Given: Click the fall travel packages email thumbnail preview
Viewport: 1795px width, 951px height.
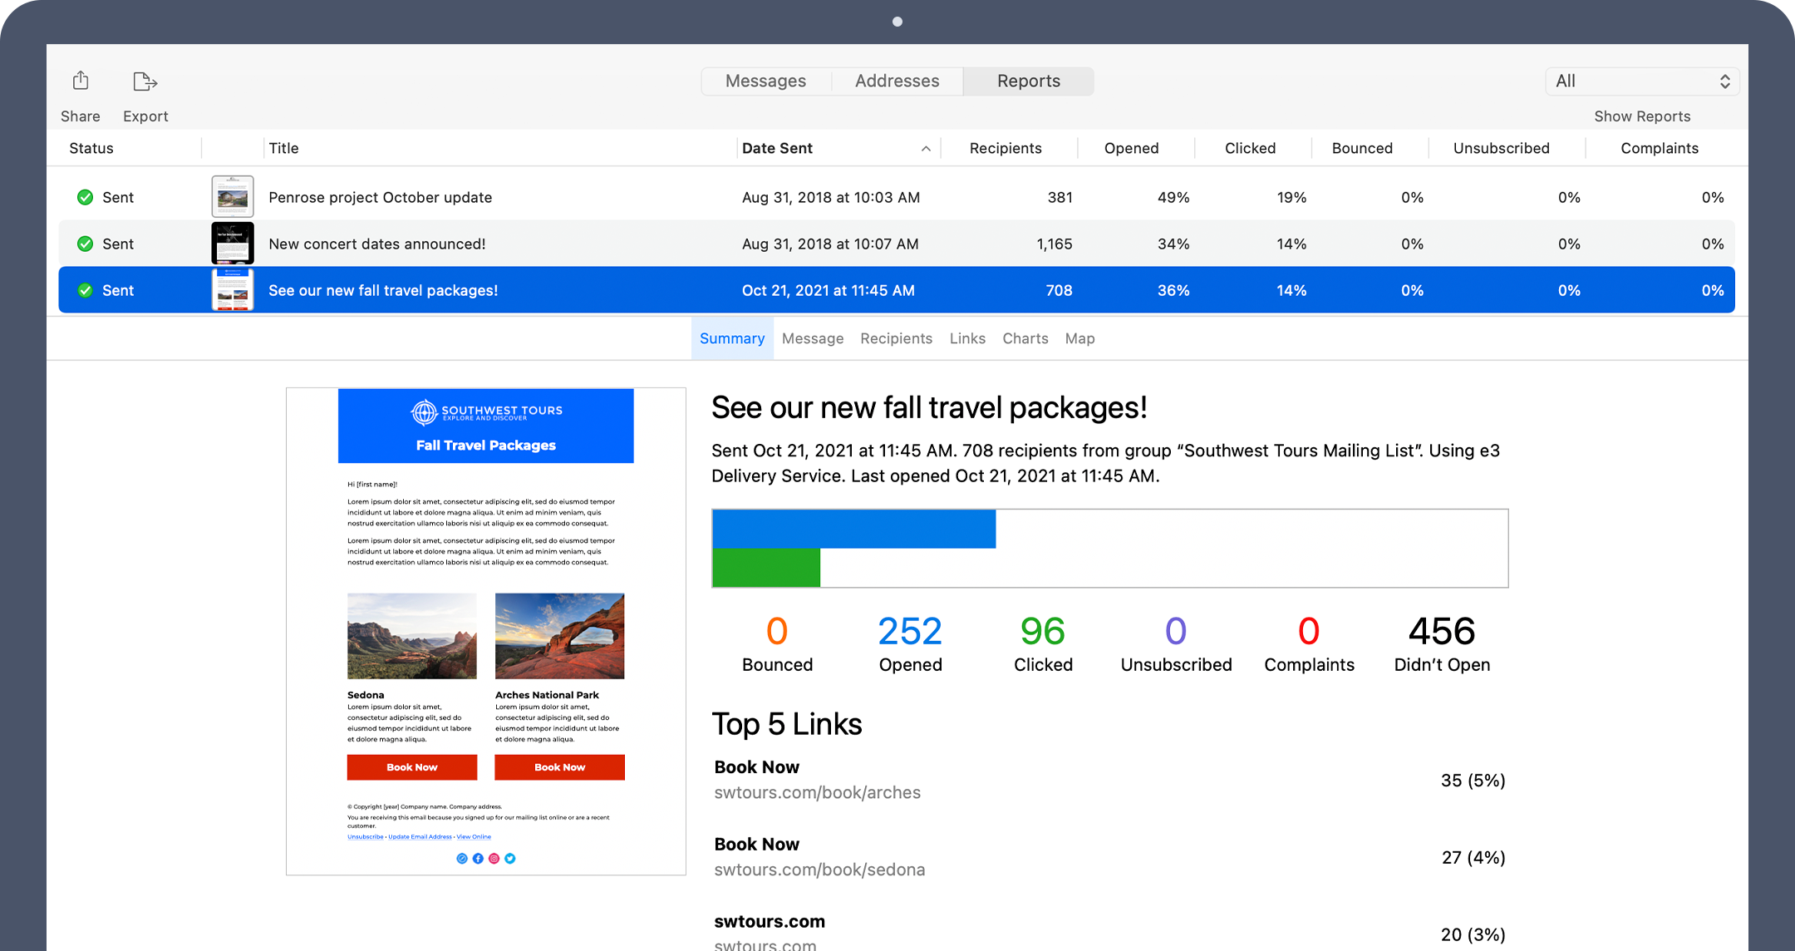Looking at the screenshot, I should [x=232, y=289].
